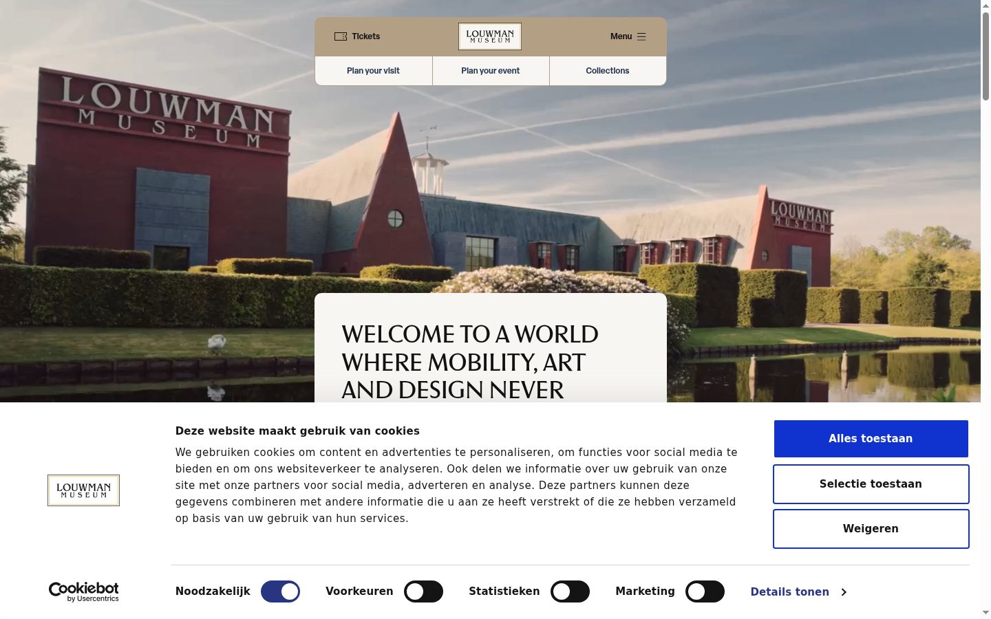Click the Statistieken label text
Viewport: 991px width, 619px height.
(504, 591)
